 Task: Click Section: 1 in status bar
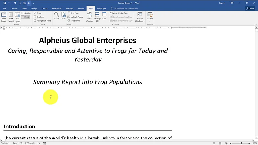(5, 143)
